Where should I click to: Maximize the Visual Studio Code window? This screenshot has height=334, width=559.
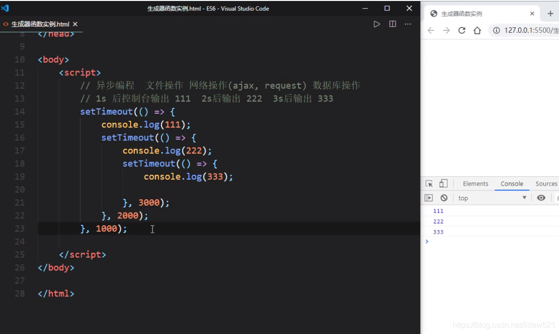387,8
